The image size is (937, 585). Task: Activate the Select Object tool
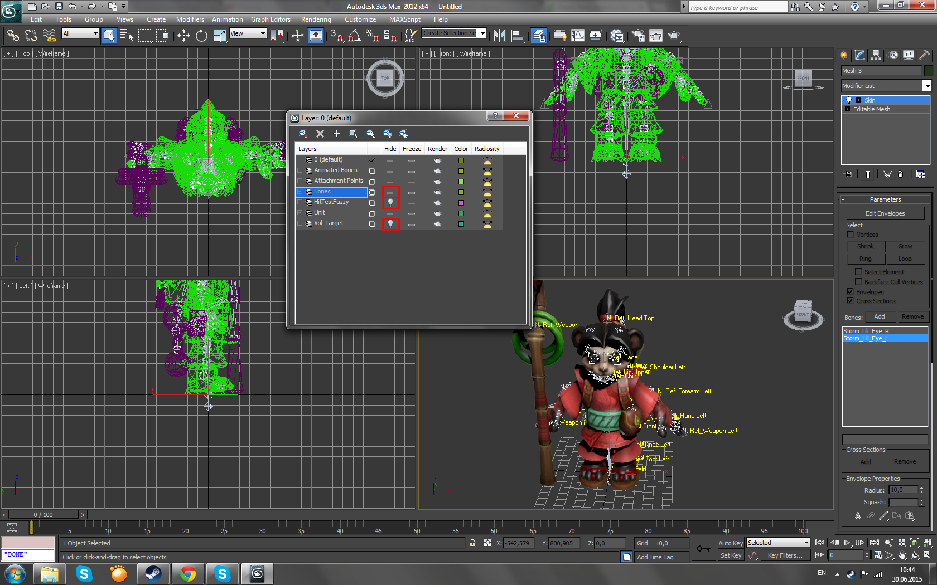(109, 36)
